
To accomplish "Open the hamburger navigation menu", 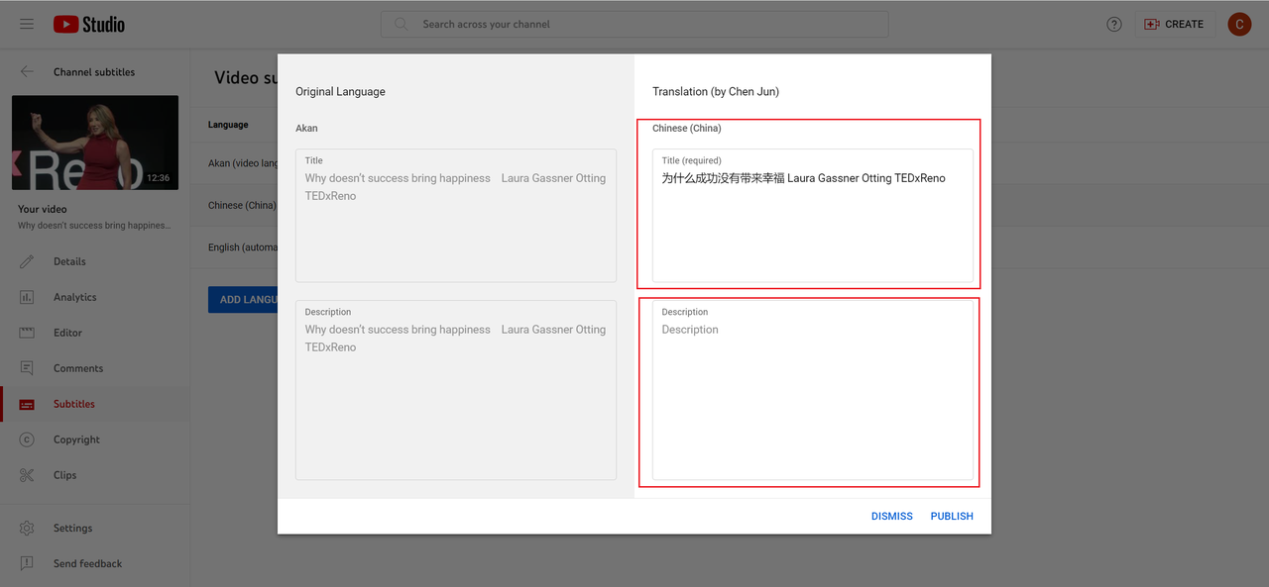I will [27, 24].
